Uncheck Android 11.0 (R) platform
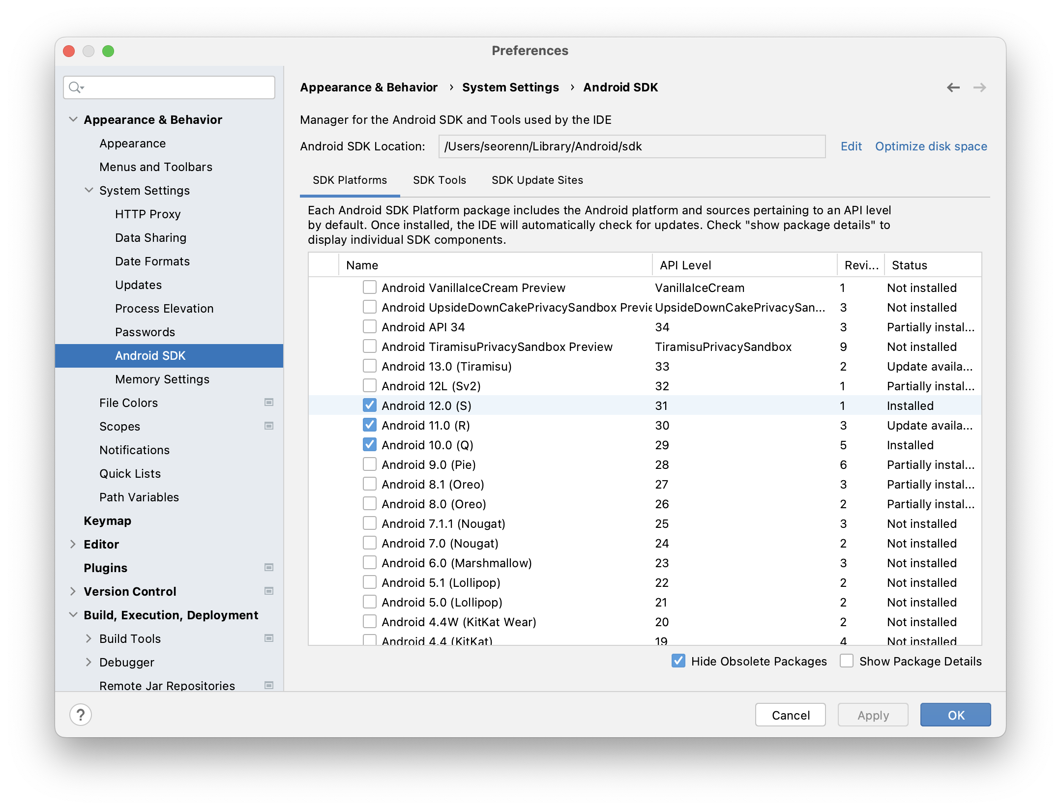 369,425
